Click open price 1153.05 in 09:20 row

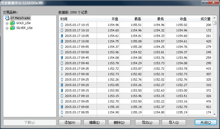(x=113, y=85)
